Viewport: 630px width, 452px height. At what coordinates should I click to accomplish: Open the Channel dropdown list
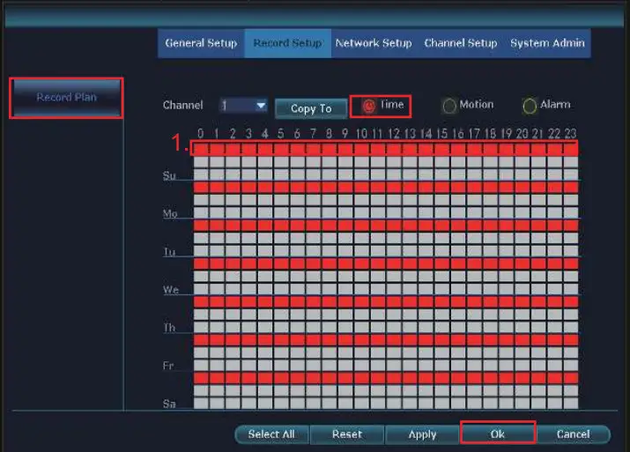point(260,106)
